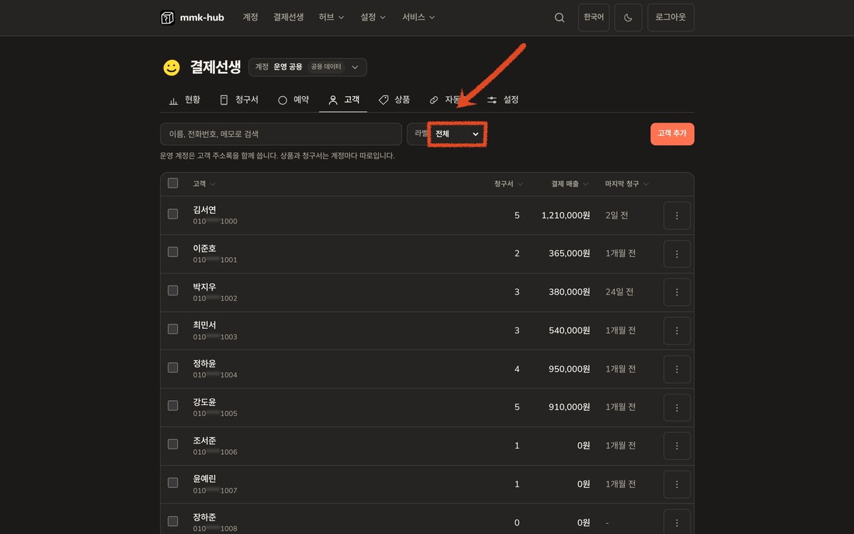Check the box for 이준호
The image size is (854, 534).
click(x=173, y=252)
